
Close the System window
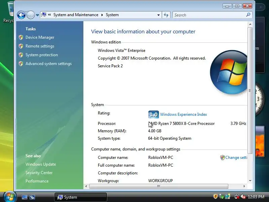pyautogui.click(x=247, y=6)
